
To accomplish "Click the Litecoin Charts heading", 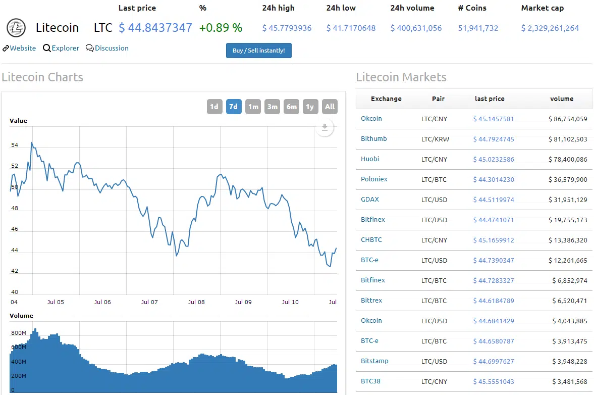I will pos(42,77).
